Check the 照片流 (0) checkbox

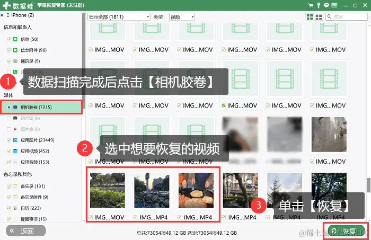point(9,118)
